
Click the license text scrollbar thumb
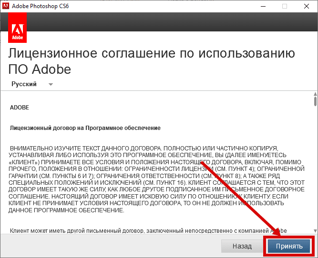coord(315,101)
